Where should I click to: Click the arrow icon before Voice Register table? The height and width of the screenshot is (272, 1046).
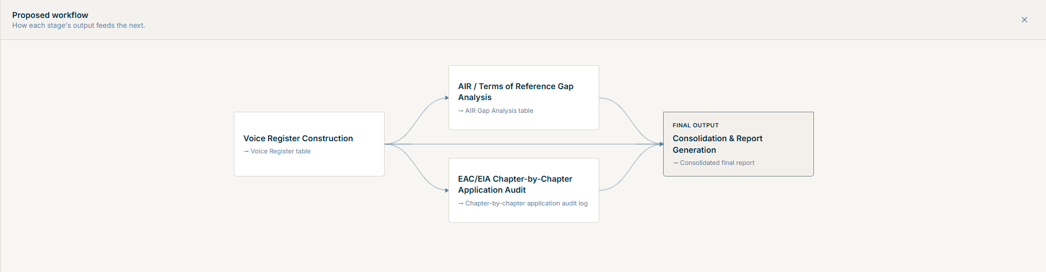pyautogui.click(x=246, y=151)
